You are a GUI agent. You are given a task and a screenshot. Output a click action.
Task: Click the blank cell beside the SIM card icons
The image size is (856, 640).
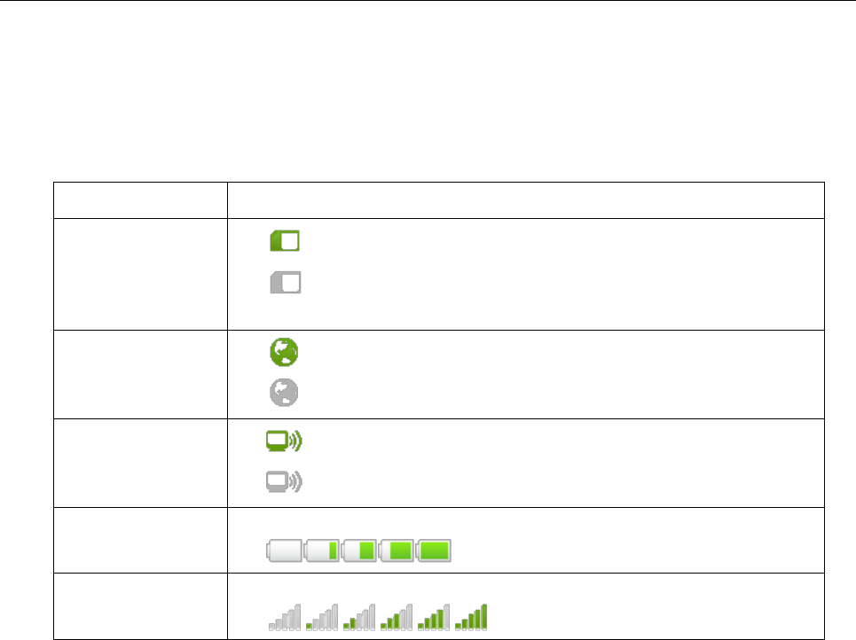(140, 275)
